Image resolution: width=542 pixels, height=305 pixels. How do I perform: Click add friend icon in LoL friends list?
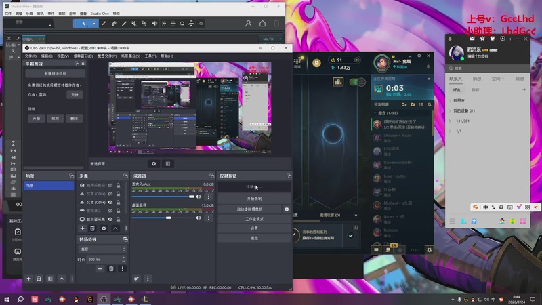click(404, 104)
